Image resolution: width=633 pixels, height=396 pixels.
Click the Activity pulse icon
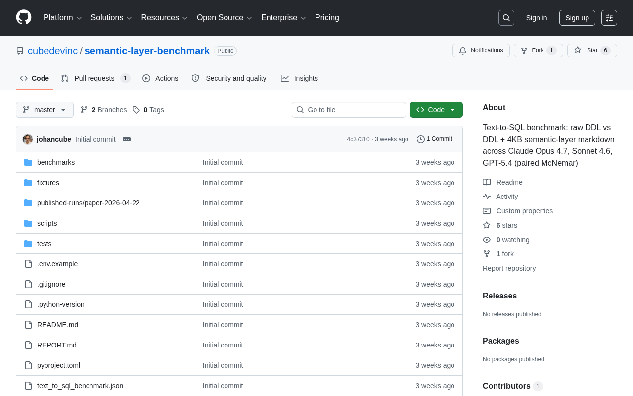click(487, 197)
